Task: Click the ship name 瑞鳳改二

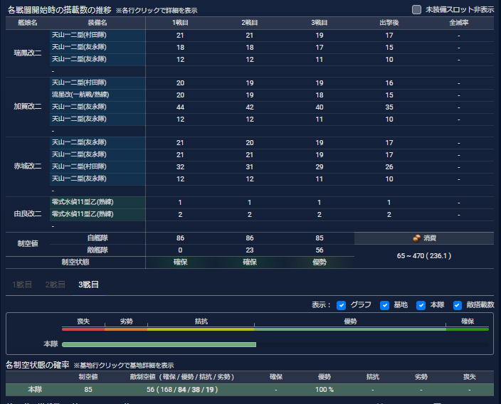Action: pos(28,53)
